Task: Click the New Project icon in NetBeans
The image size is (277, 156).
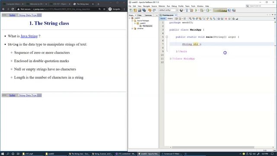Action: coord(135,10)
